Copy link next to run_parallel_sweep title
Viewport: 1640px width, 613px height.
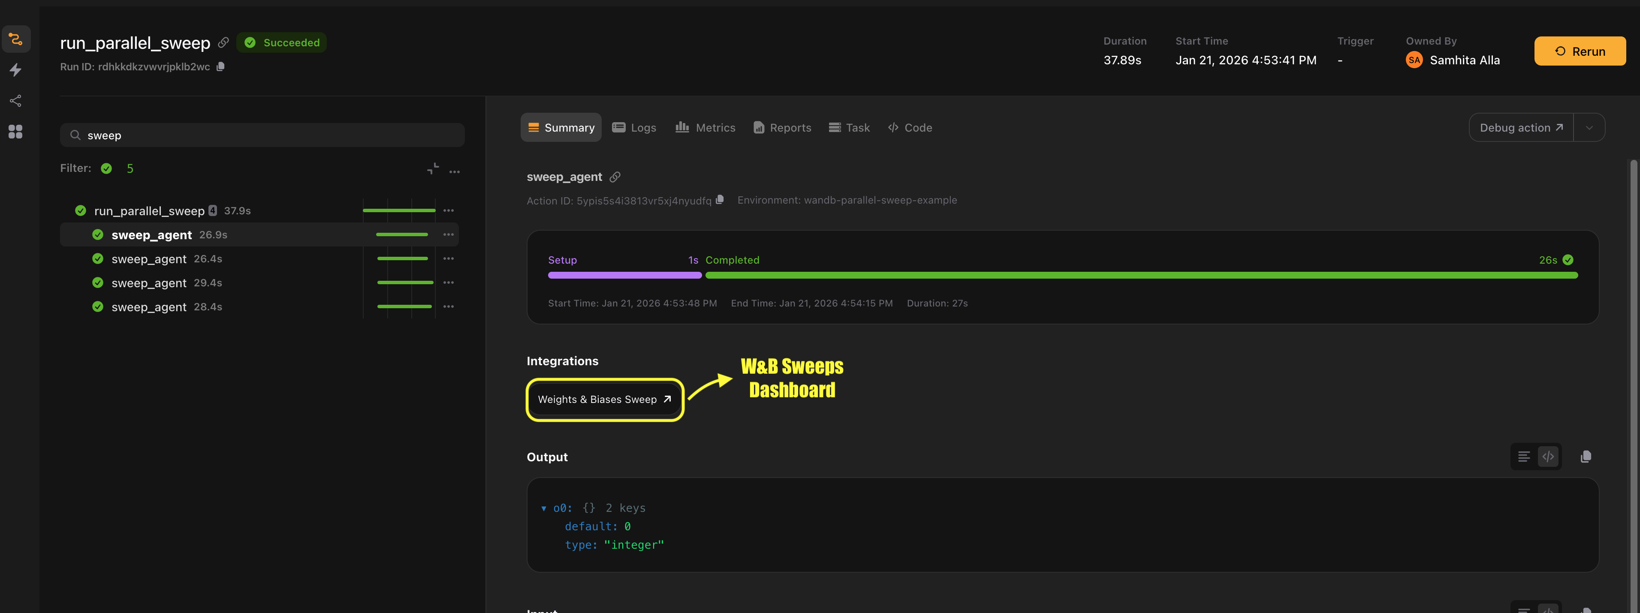[223, 42]
